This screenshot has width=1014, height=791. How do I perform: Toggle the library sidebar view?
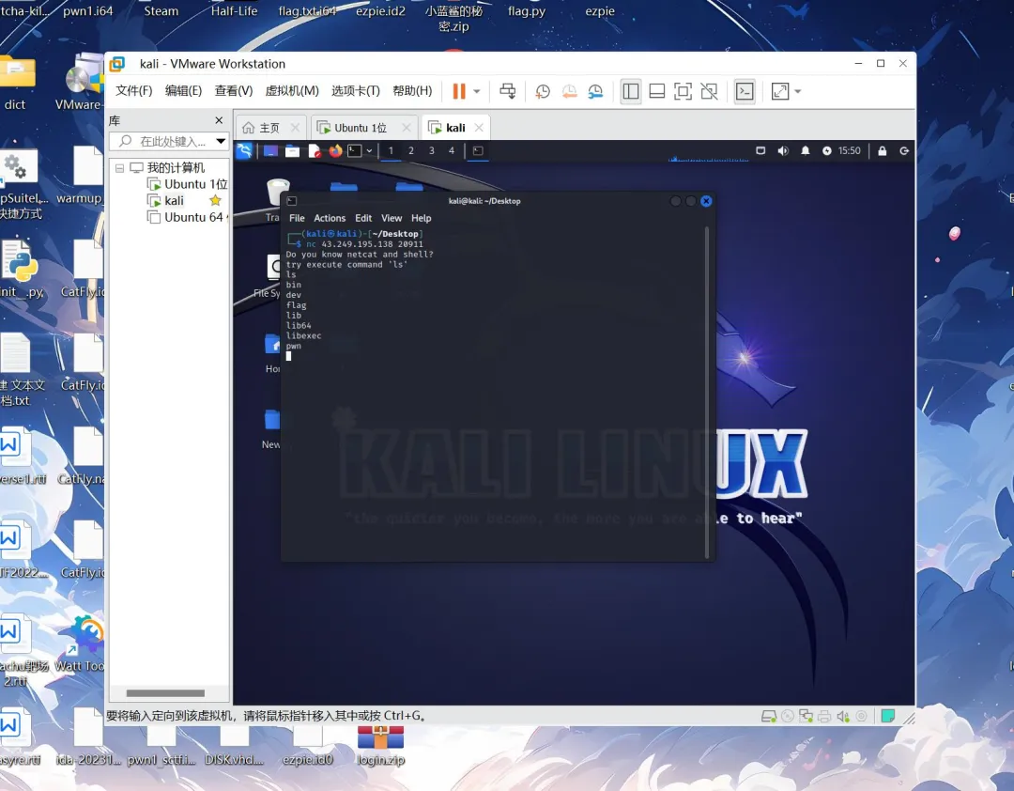[631, 91]
